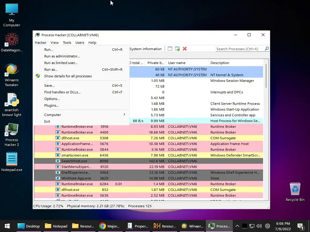310x232 pixels.
Task: Select Save... menu entry
Action: (81, 85)
